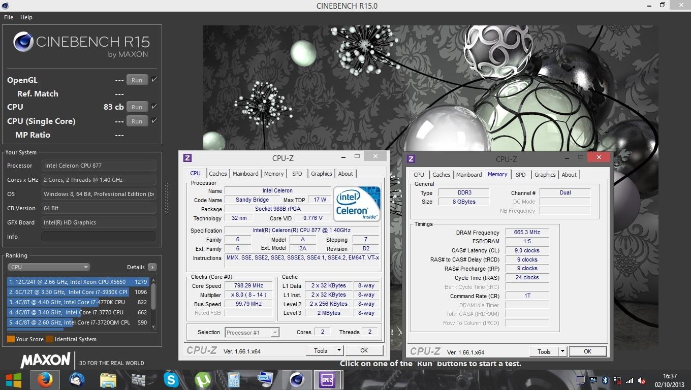Toggle the CPU test checkbox
Viewport: 691px width, 390px height.
[154, 107]
